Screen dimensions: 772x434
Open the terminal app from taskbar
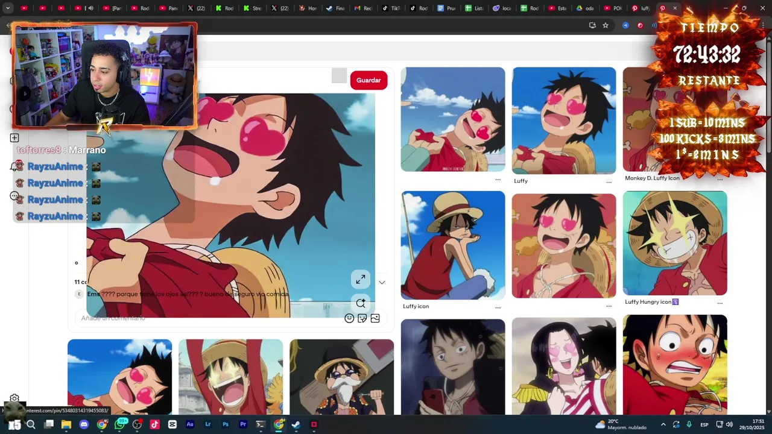pos(261,424)
